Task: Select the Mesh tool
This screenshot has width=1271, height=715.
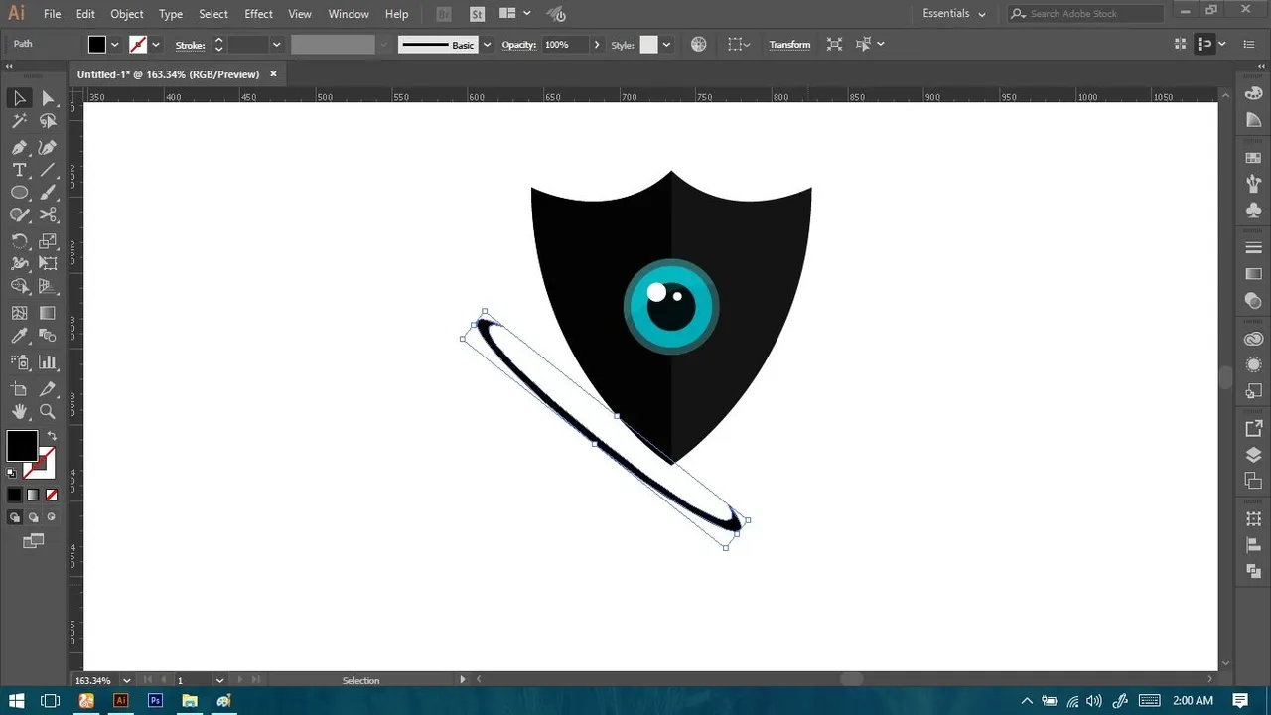Action: [x=19, y=313]
